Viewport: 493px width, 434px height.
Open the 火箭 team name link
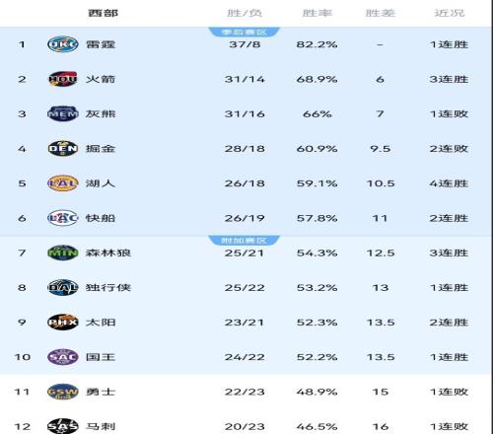[101, 79]
